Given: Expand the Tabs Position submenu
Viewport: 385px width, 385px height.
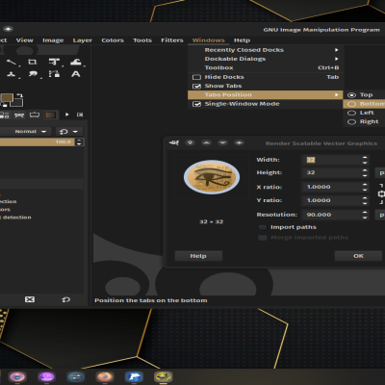Looking at the screenshot, I should [265, 94].
